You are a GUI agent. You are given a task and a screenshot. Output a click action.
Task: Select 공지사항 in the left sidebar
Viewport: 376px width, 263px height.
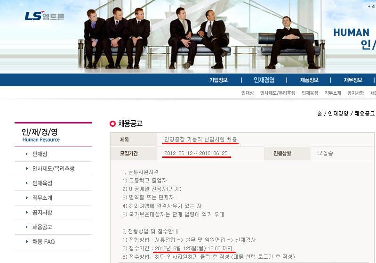[42, 212]
